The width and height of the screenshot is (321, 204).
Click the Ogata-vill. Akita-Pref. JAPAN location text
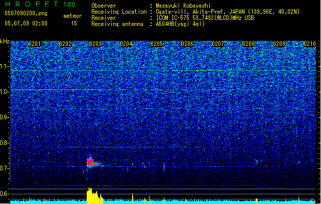(x=228, y=12)
